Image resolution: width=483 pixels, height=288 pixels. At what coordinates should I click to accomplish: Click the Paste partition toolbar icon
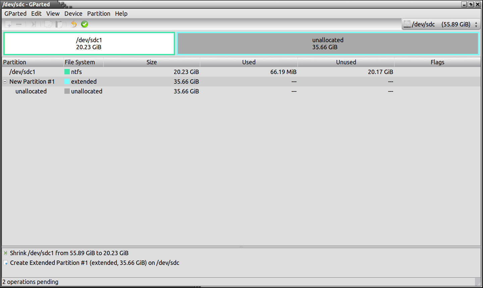[59, 24]
